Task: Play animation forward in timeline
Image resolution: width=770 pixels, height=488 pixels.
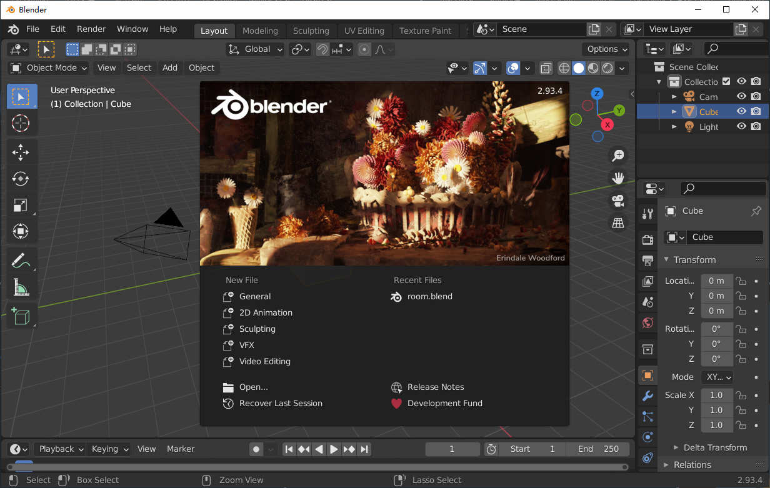Action: [334, 449]
